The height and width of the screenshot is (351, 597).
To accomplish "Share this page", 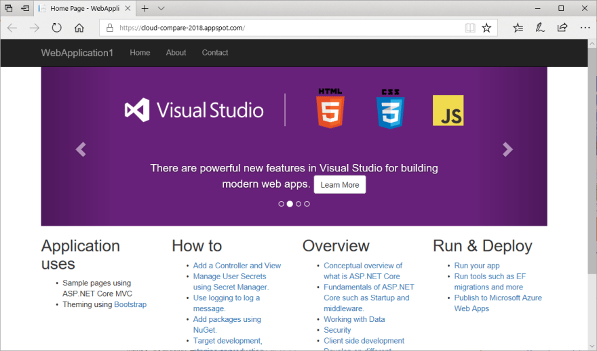I will tap(562, 28).
